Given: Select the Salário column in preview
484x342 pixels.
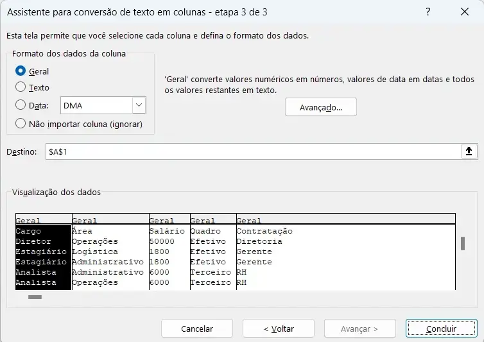Looking at the screenshot, I should tap(167, 231).
